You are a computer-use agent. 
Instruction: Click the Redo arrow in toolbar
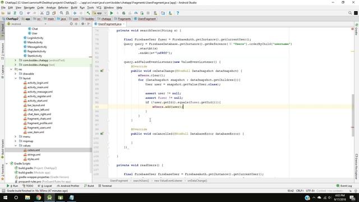pyautogui.click(x=35, y=13)
